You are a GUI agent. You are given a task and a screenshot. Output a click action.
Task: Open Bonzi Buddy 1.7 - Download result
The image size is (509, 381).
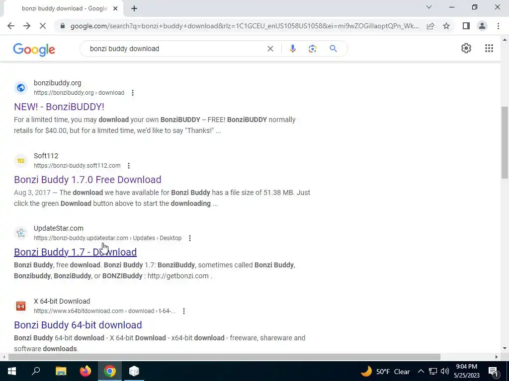[76, 252]
